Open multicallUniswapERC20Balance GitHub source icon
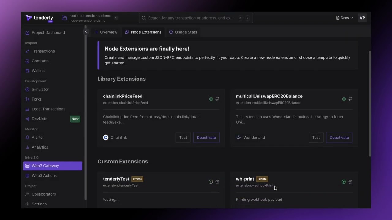Image resolution: width=392 pixels, height=220 pixels. 350,99
